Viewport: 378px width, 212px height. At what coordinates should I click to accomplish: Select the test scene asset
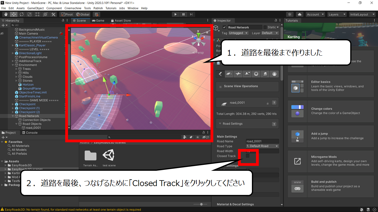[x=109, y=158]
